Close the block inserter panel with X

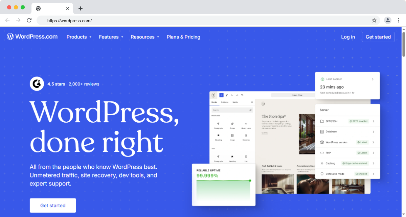[252, 102]
